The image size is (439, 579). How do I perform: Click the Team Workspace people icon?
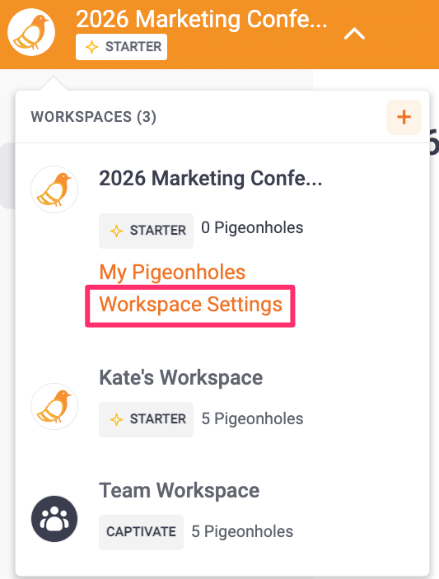tap(54, 518)
